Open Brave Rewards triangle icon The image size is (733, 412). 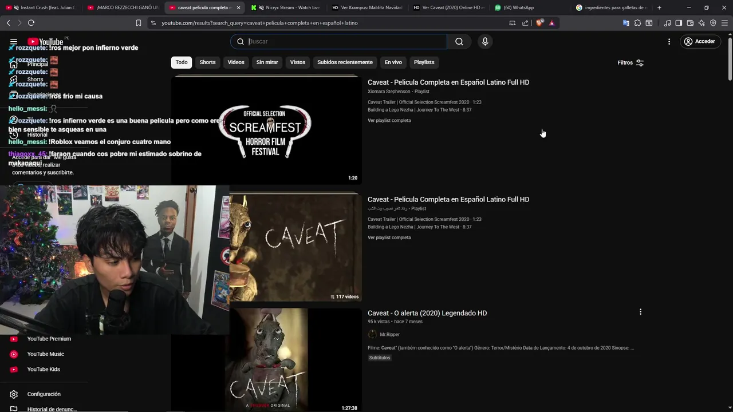(x=551, y=23)
